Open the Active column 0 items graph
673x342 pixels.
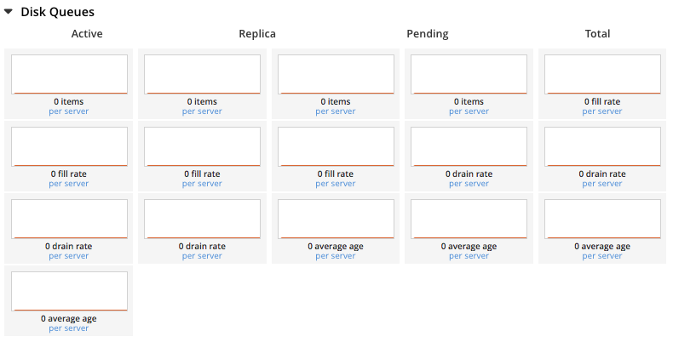point(69,74)
